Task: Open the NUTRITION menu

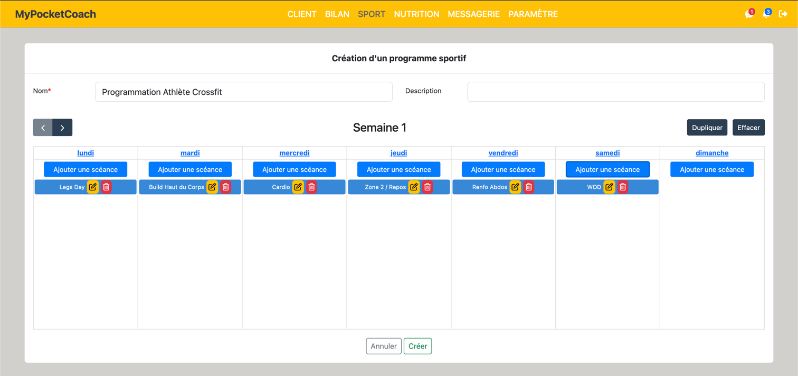Action: (x=416, y=14)
